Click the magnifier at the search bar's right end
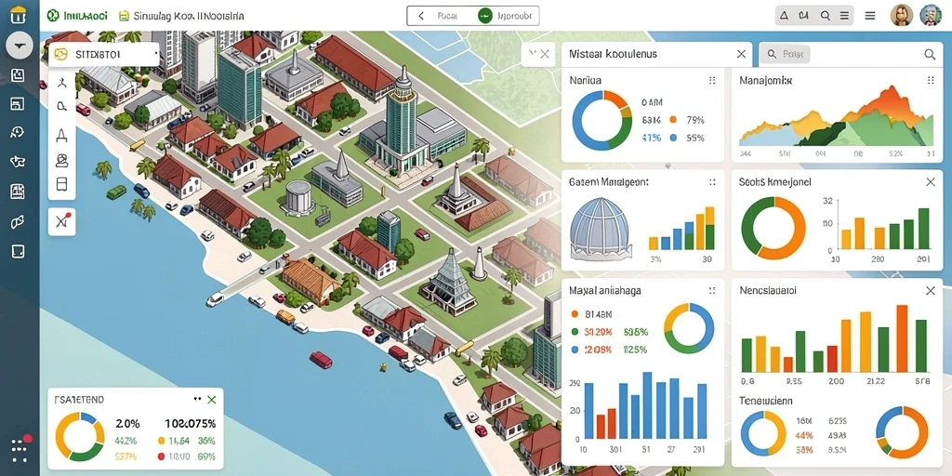The height and width of the screenshot is (476, 952). tap(930, 54)
